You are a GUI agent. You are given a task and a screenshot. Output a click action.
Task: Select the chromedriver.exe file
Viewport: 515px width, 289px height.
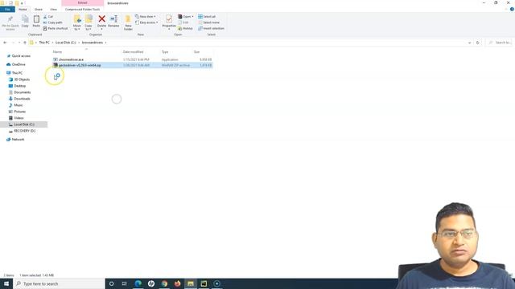132,59
